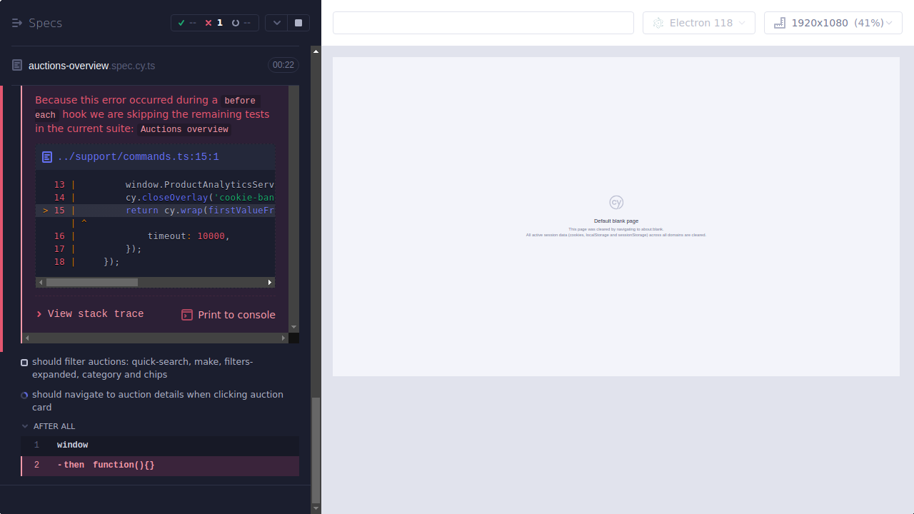This screenshot has width=914, height=514.
Task: Open the 1920x1080 viewport size dropdown
Action: tap(833, 22)
